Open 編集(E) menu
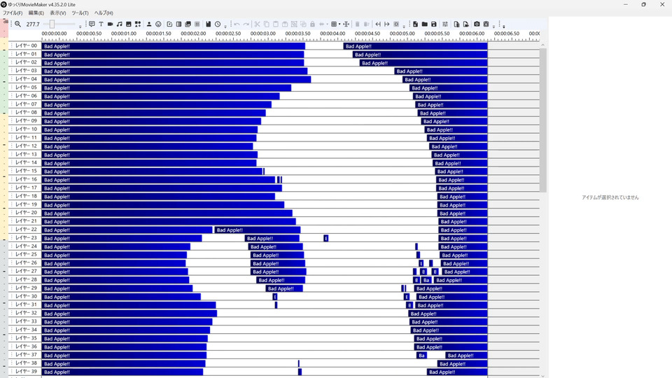This screenshot has width=672, height=378. pos(36,13)
